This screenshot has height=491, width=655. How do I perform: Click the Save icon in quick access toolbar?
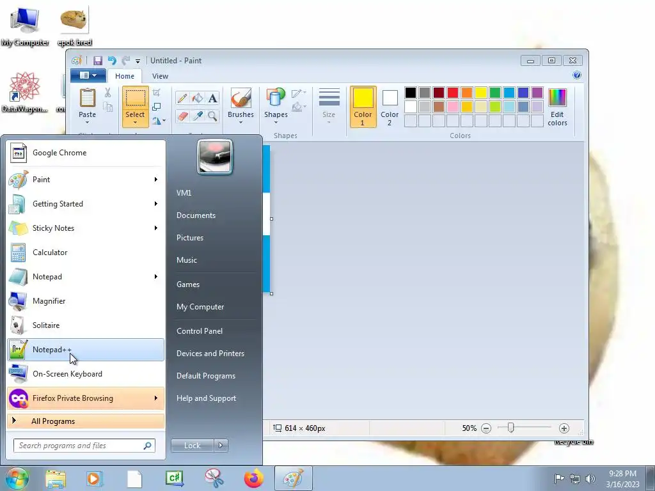[98, 61]
